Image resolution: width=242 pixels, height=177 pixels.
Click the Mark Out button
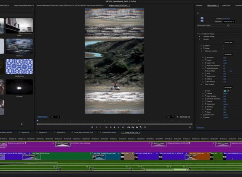(x=100, y=127)
